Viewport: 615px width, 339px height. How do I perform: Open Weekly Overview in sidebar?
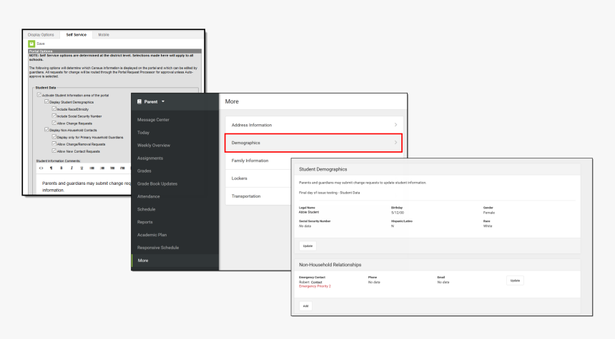154,145
